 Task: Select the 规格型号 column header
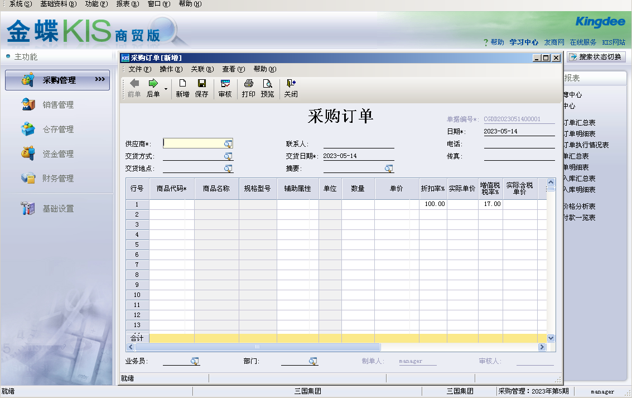(x=258, y=188)
